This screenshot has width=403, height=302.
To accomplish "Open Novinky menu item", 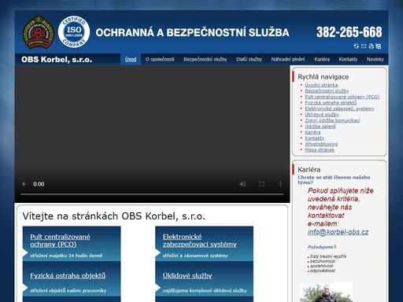I will click(375, 59).
